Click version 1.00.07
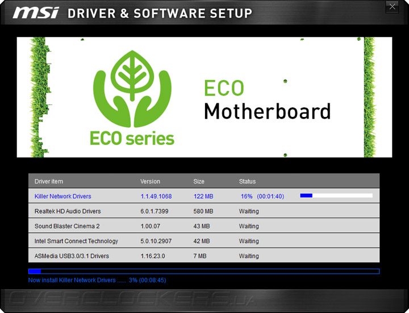Viewport: 409px width, 313px height. (x=150, y=226)
